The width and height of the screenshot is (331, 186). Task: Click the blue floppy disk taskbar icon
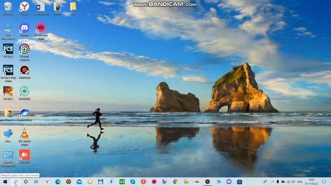101,182
